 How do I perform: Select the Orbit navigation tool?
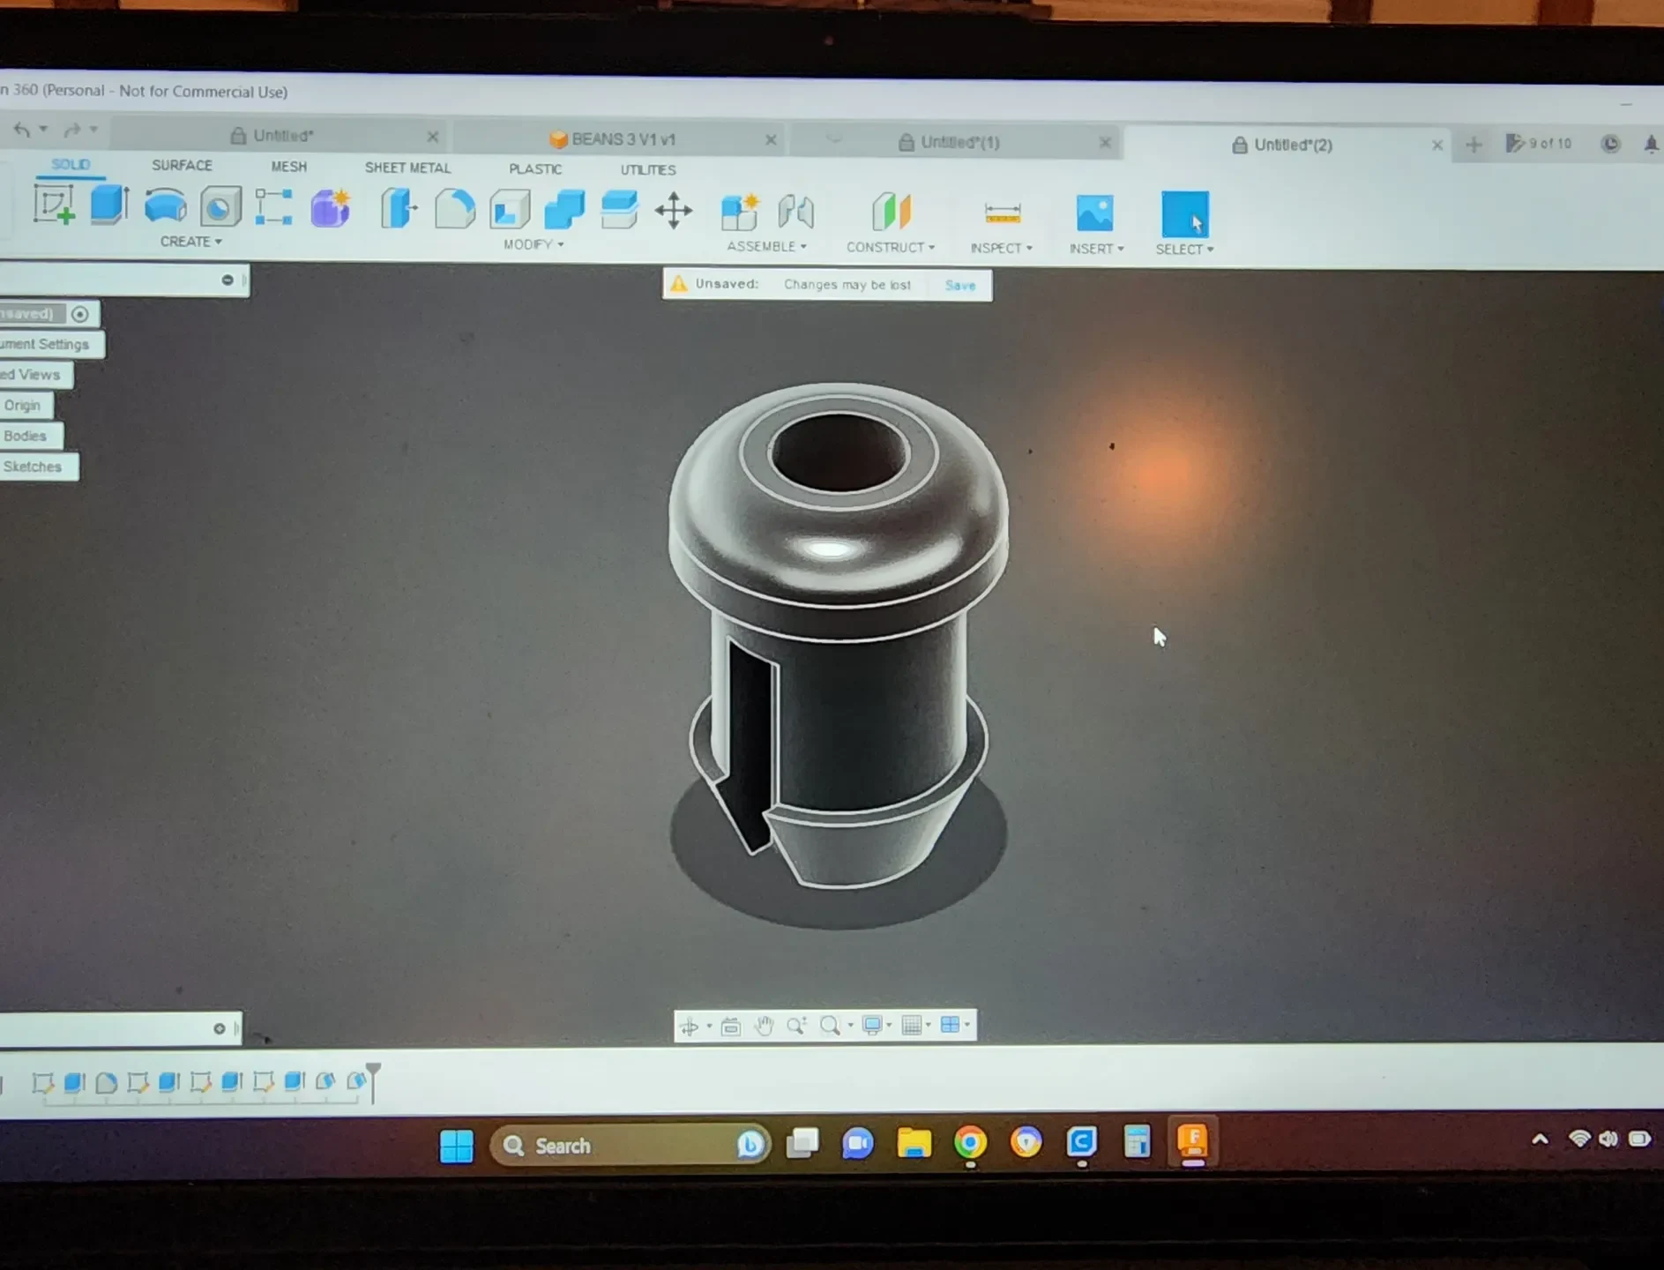[x=690, y=1026]
